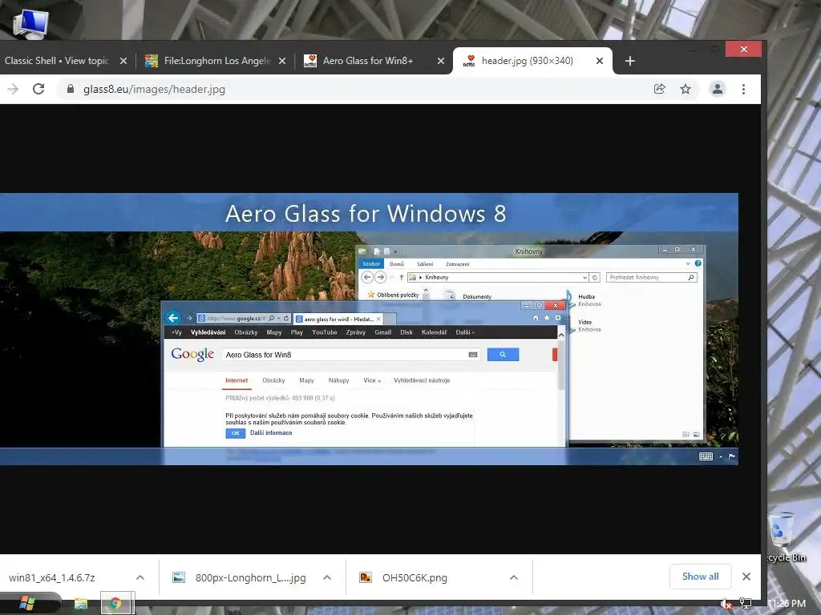This screenshot has height=615, width=821.
Task: Open the Chrome profile menu
Action: 718,89
